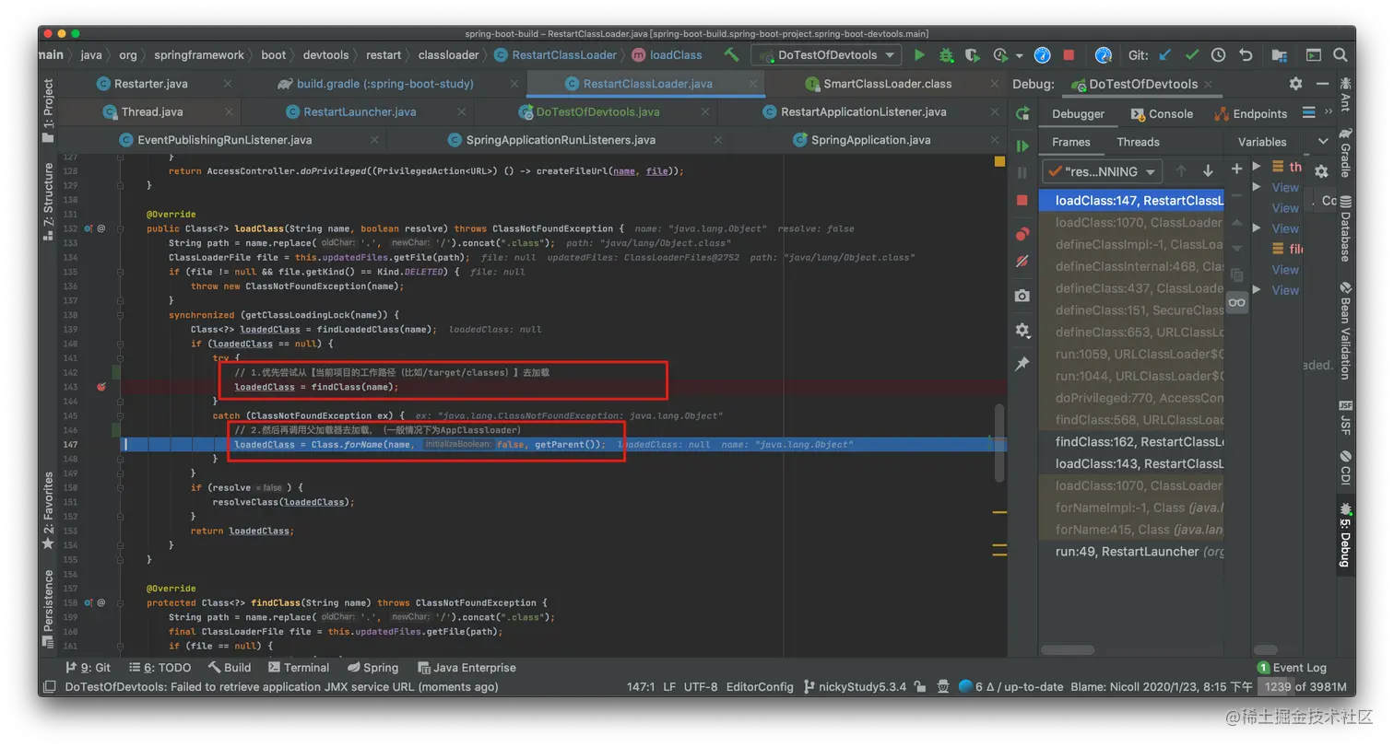Toggle the Favorites tool window button
Screen dimensions: 1394x747
point(48,511)
